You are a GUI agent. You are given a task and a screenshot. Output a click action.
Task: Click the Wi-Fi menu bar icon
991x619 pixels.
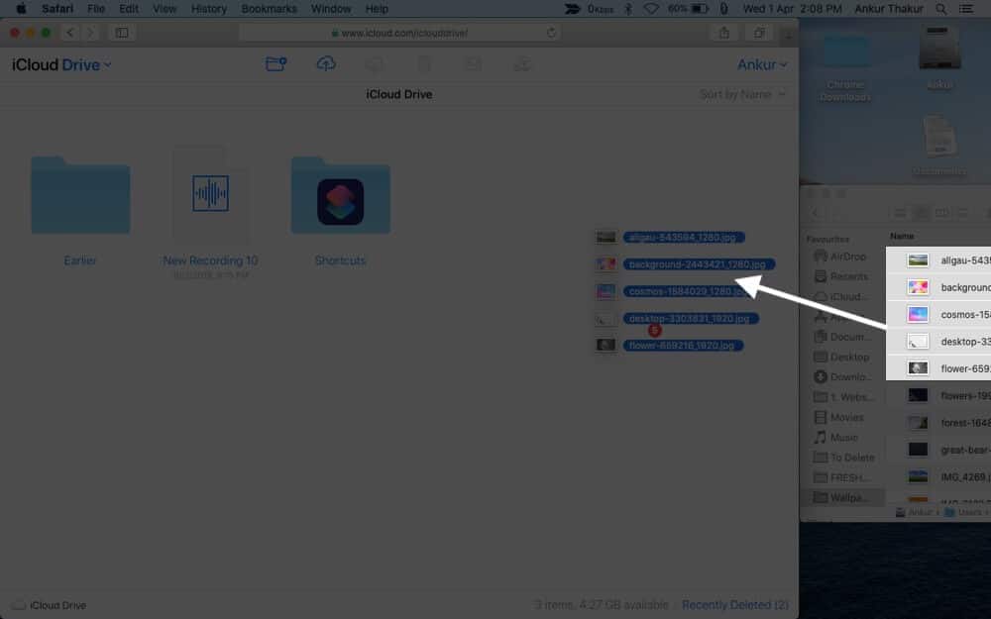[x=651, y=9]
